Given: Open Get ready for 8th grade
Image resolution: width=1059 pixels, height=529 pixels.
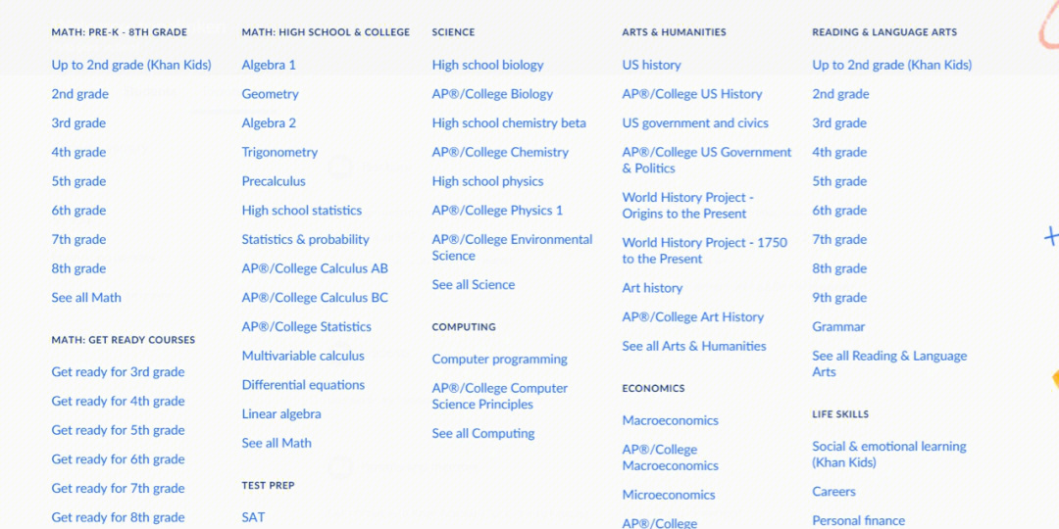Looking at the screenshot, I should pos(118,517).
